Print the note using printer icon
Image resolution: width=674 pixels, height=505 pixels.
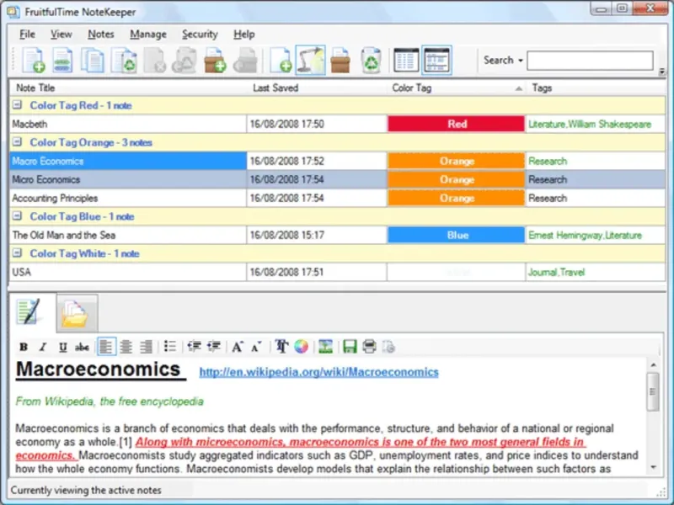point(369,347)
